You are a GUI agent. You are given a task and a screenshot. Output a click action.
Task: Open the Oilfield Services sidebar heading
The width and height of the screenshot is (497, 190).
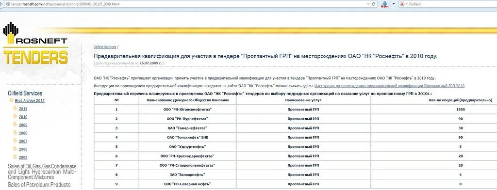pyautogui.click(x=25, y=93)
